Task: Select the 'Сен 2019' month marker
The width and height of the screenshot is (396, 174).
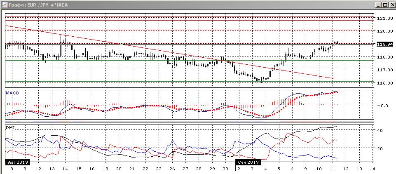Action: coord(248,162)
